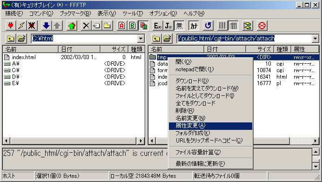
Task: Open the ツール(T) menu
Action: (133, 13)
